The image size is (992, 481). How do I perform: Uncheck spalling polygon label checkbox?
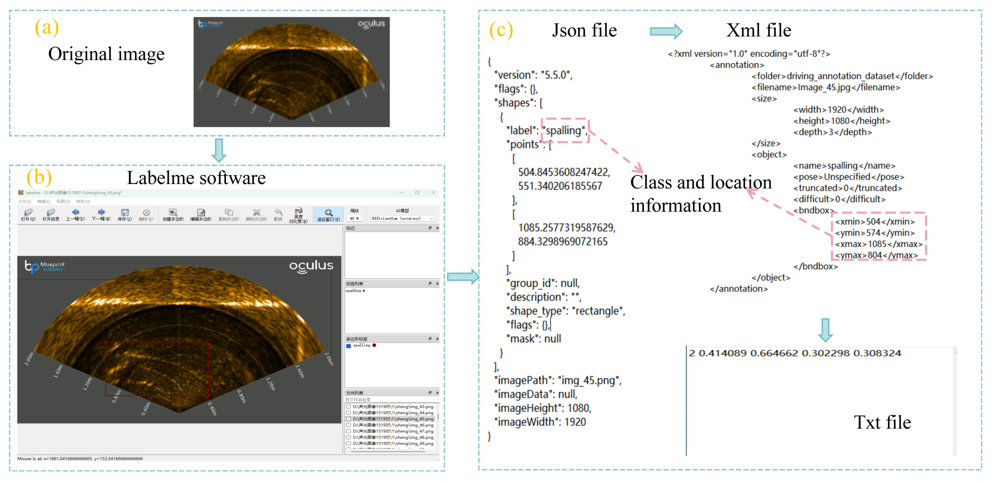(348, 346)
